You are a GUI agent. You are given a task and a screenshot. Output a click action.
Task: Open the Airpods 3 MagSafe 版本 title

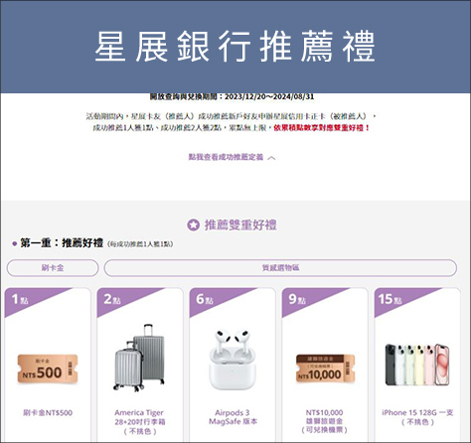tap(233, 417)
